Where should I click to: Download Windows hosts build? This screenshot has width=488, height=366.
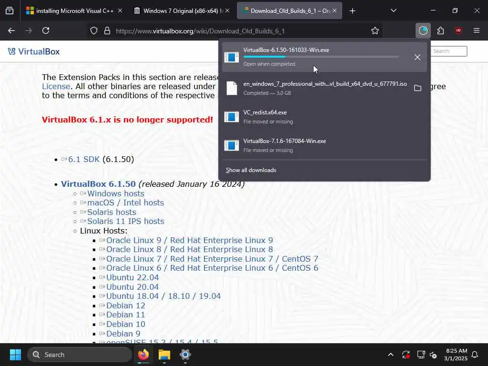point(116,193)
